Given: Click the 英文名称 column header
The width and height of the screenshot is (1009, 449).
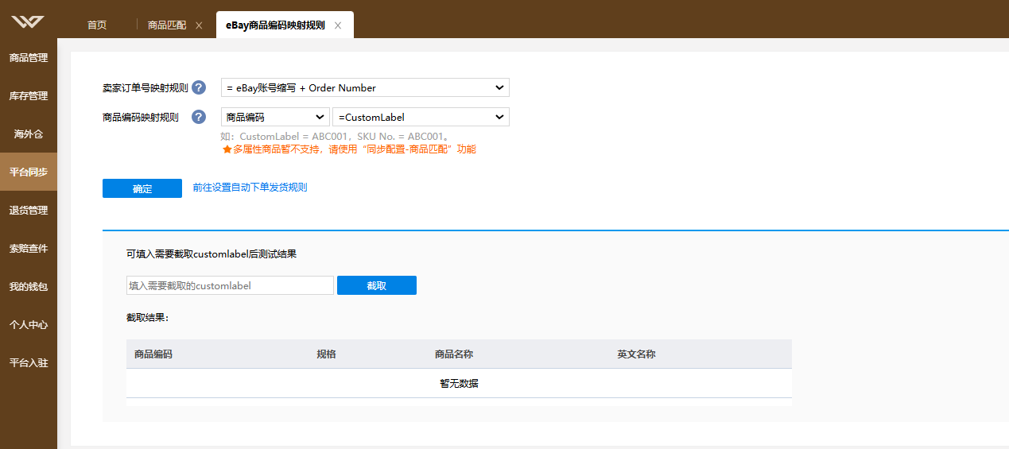Looking at the screenshot, I should pyautogui.click(x=636, y=354).
